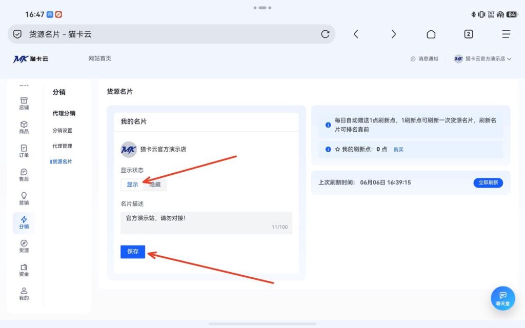This screenshot has width=525, height=328.
Task: Tap the Bluetooth icon in status bar
Action: [x=473, y=14]
